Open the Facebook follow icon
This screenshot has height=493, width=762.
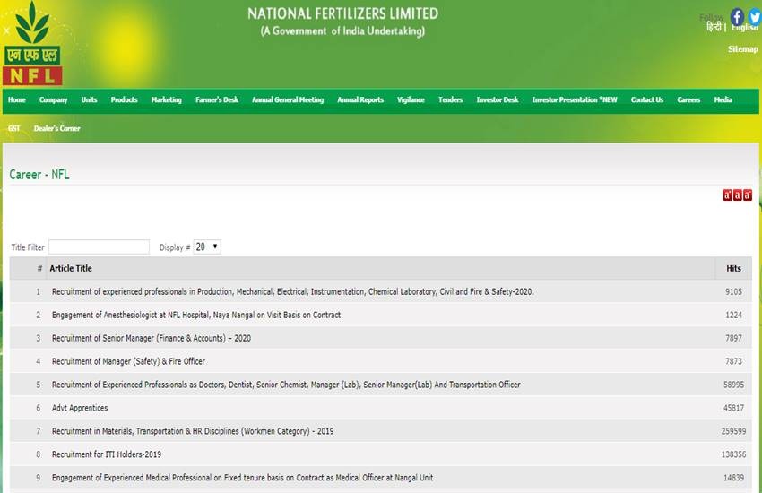737,16
